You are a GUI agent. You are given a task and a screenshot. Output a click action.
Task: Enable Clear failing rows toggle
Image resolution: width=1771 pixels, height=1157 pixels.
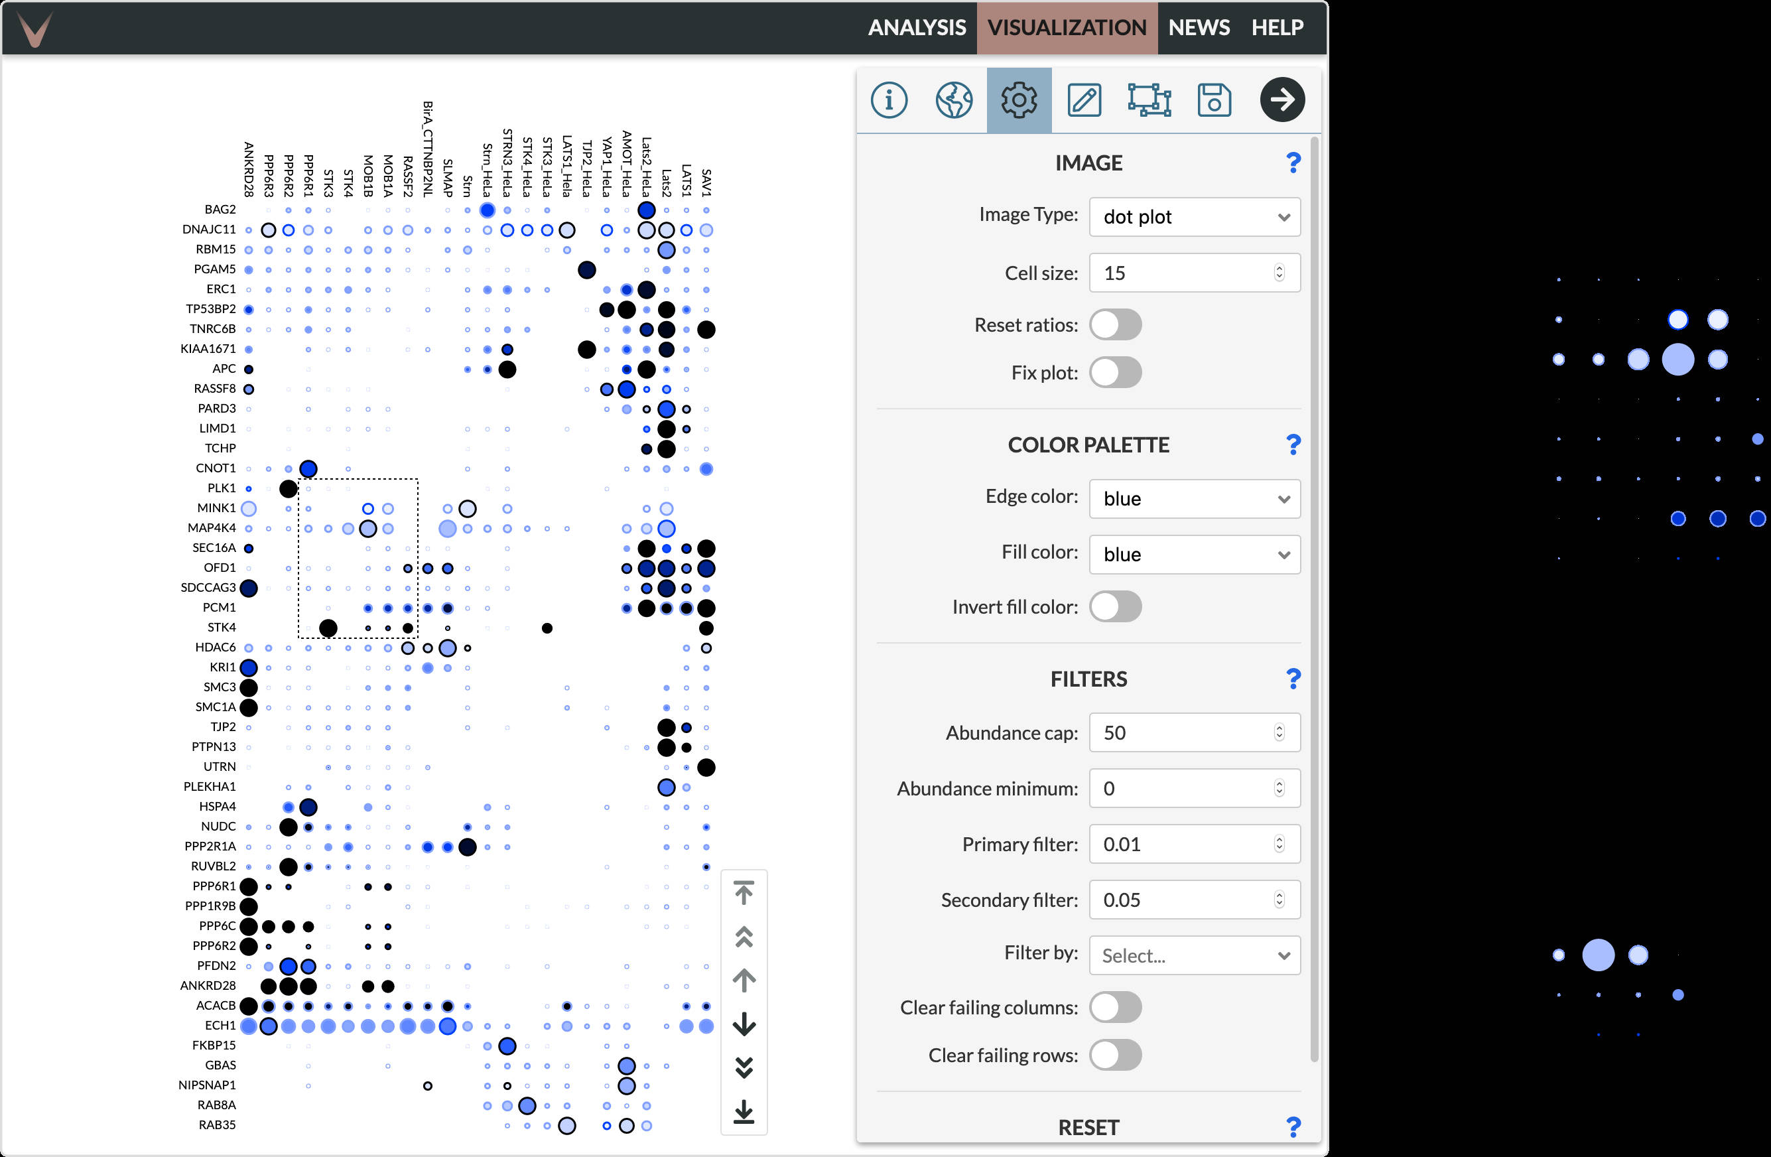[x=1115, y=1055]
